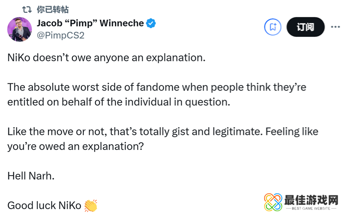Click the '你已转帖' reposted label
The width and height of the screenshot is (344, 213).
click(52, 9)
